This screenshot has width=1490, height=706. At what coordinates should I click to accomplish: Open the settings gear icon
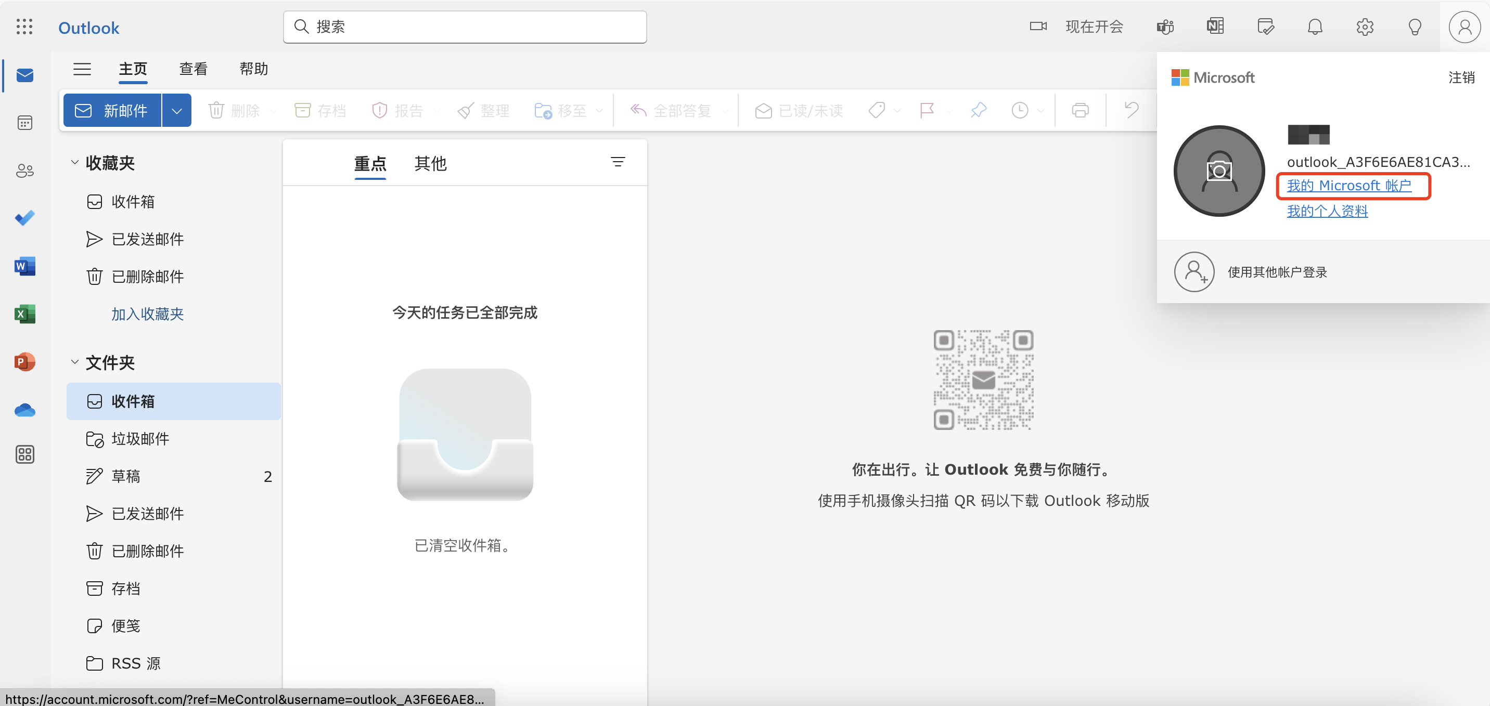click(1365, 27)
